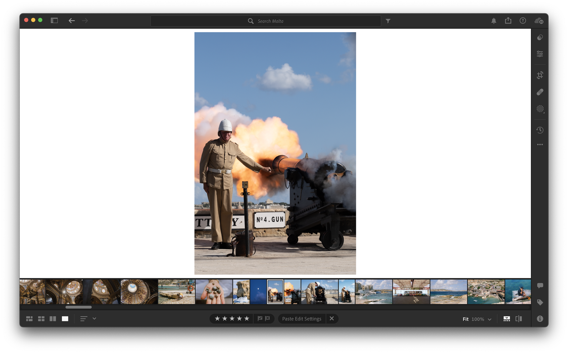The height and width of the screenshot is (353, 568).
Task: Open the Presets panel icon
Action: [x=540, y=37]
